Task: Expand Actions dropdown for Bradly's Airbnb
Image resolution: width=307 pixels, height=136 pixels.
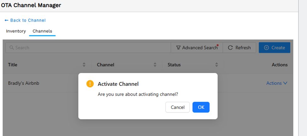Action: tap(277, 83)
